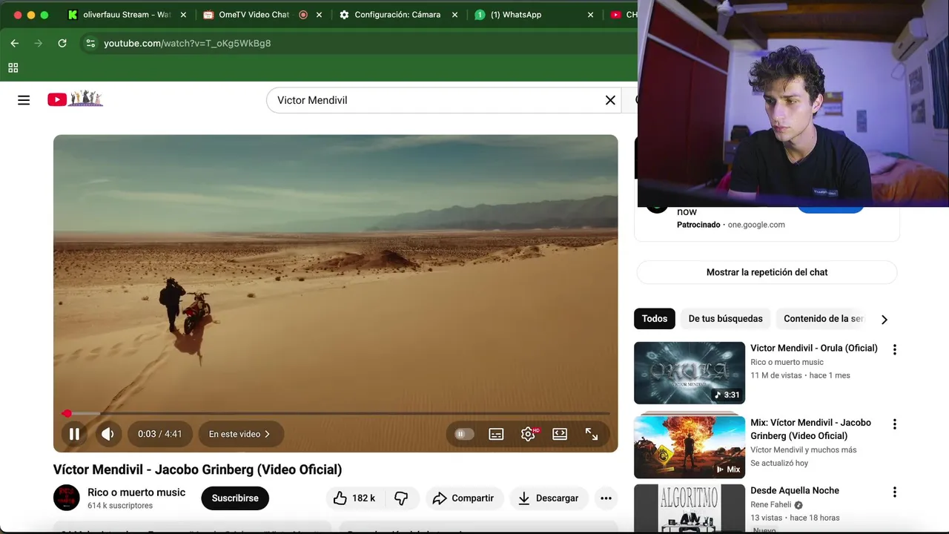Viewport: 949px width, 534px height.
Task: Open options menu for Mix playlist
Action: click(x=894, y=424)
